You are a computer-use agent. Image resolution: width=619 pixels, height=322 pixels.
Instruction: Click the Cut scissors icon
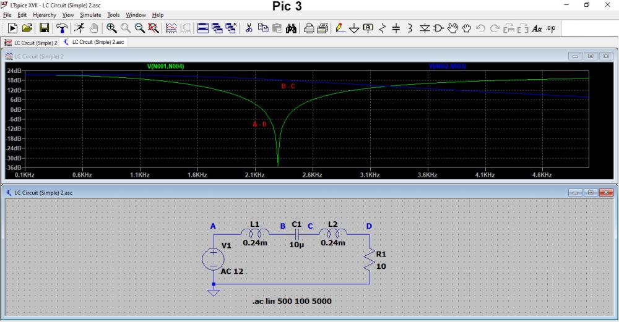tap(249, 28)
